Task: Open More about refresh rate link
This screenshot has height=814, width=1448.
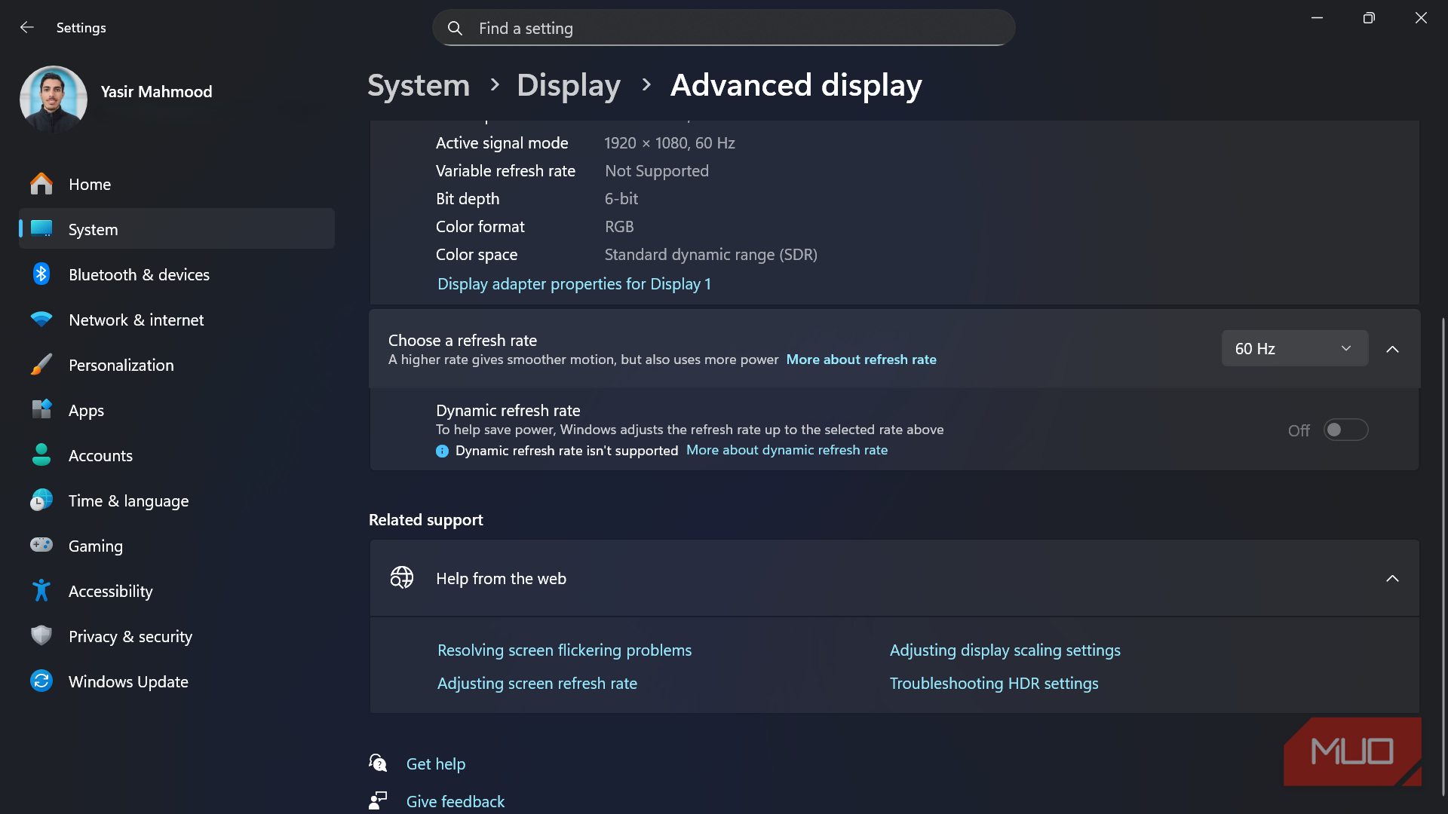Action: click(x=861, y=360)
